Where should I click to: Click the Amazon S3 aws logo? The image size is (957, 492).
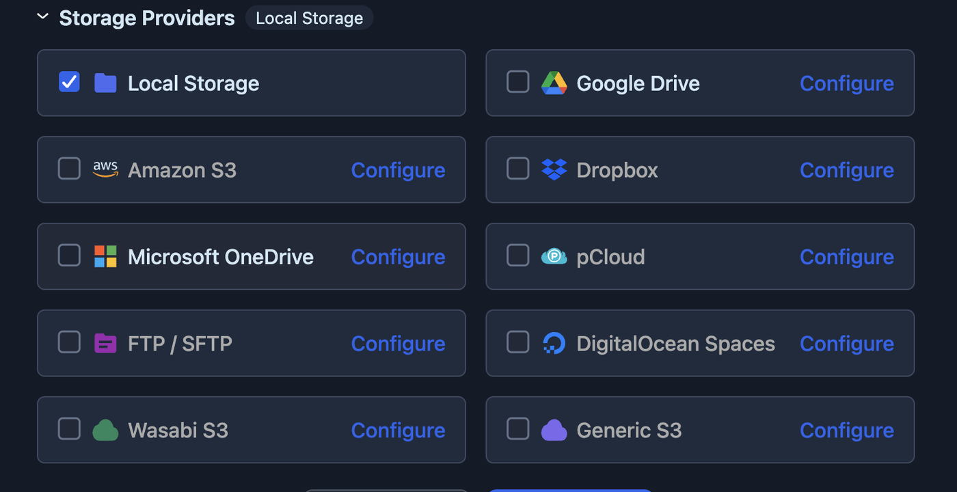(x=105, y=169)
